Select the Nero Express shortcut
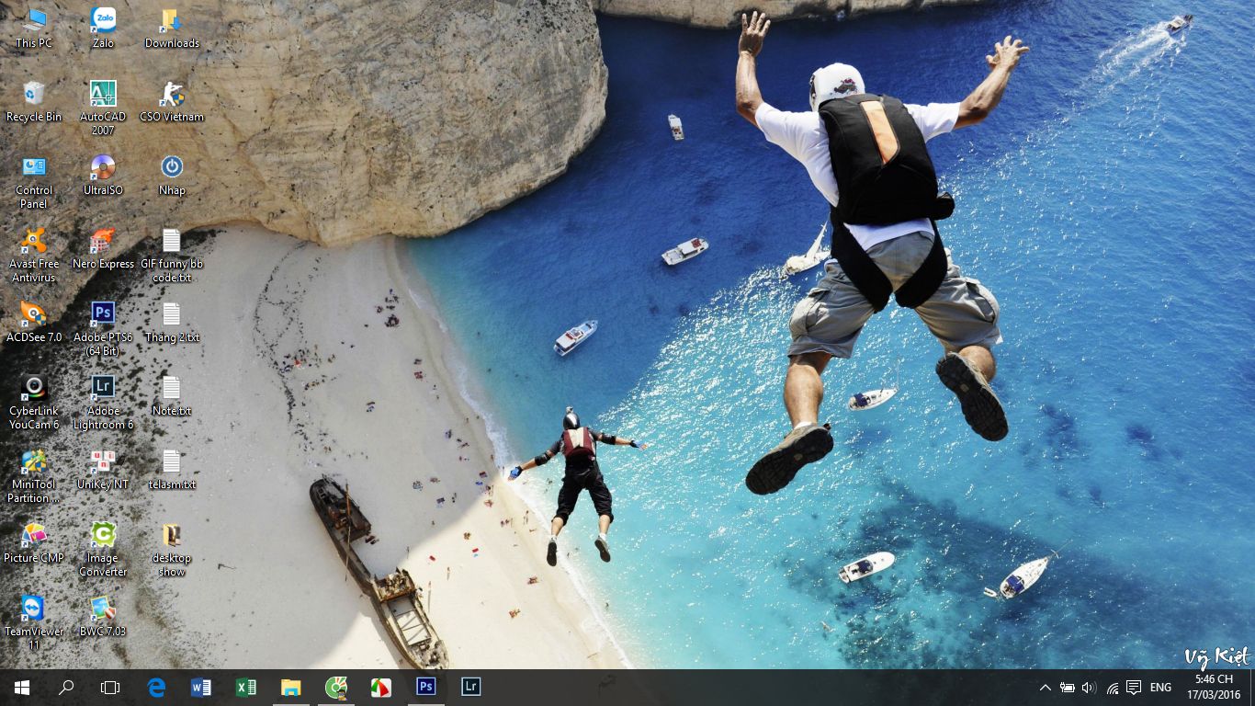Viewport: 1255px width, 706px height. 103,248
